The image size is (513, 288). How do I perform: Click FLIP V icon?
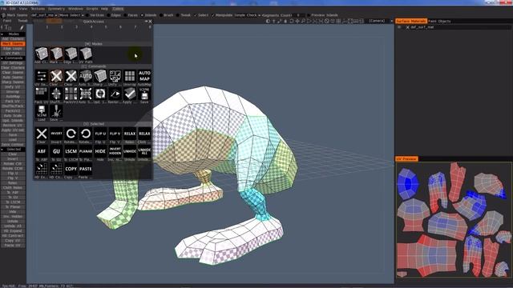(115, 134)
